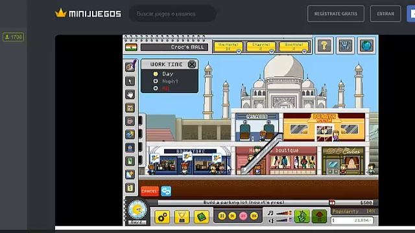The width and height of the screenshot is (415, 233).
Task: Click the India flag icon
Action: coord(131,47)
